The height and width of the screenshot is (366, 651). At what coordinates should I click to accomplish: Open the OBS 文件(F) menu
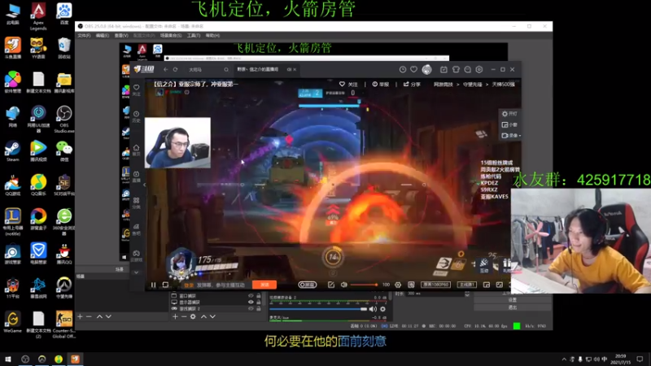[84, 36]
